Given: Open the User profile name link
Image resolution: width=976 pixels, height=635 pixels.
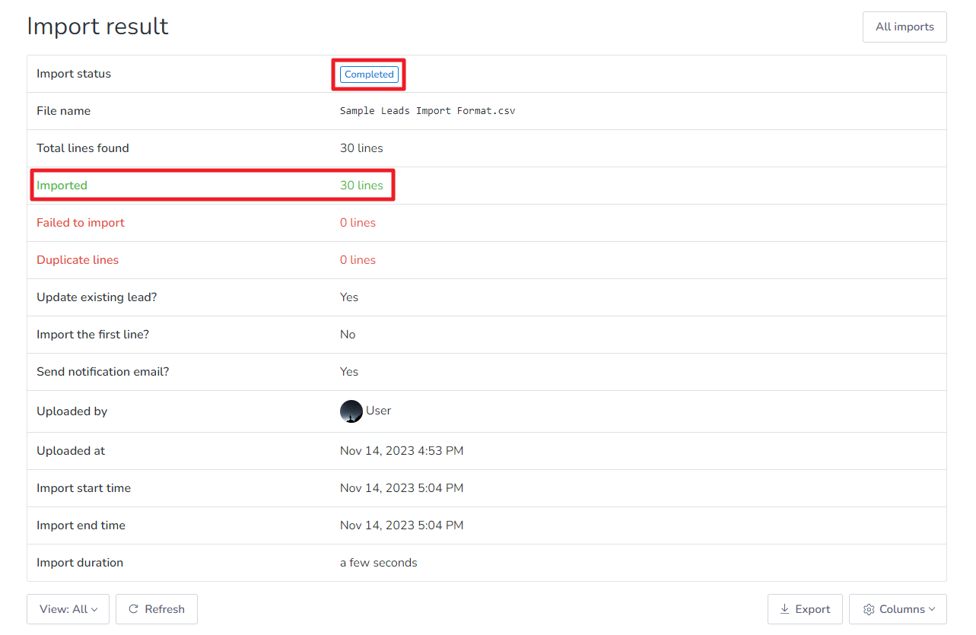Looking at the screenshot, I should tap(378, 411).
